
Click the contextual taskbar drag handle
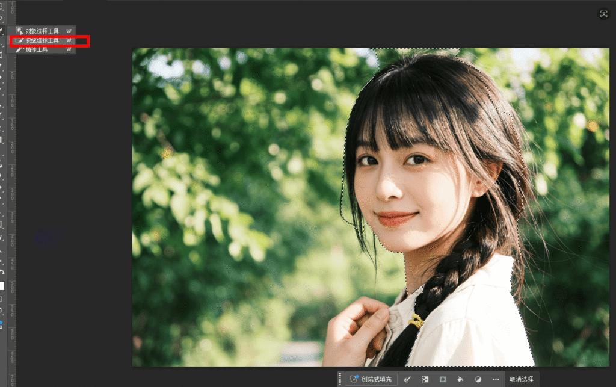340,379
